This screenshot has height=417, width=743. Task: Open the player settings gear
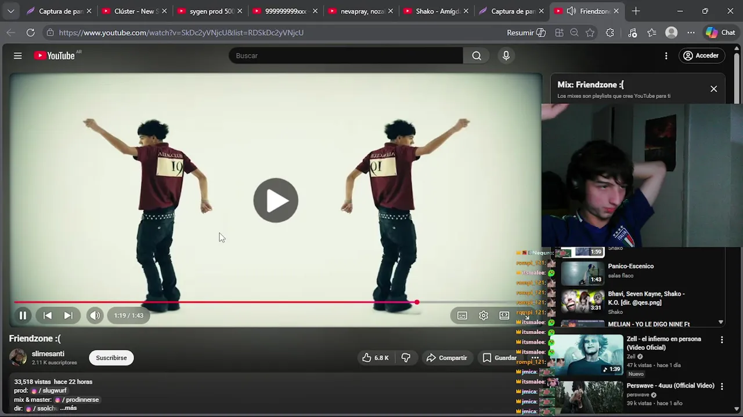coord(484,316)
